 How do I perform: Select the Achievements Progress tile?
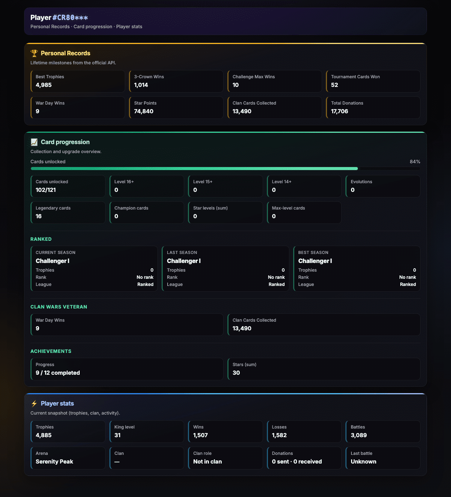(x=127, y=369)
